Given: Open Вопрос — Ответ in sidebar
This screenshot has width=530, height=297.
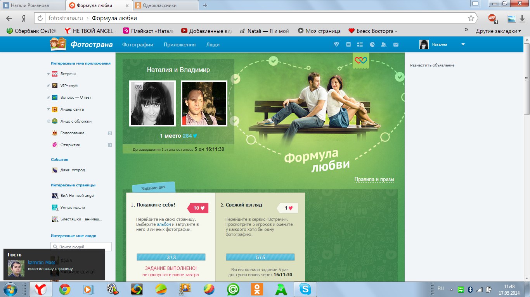Looking at the screenshot, I should coord(76,97).
